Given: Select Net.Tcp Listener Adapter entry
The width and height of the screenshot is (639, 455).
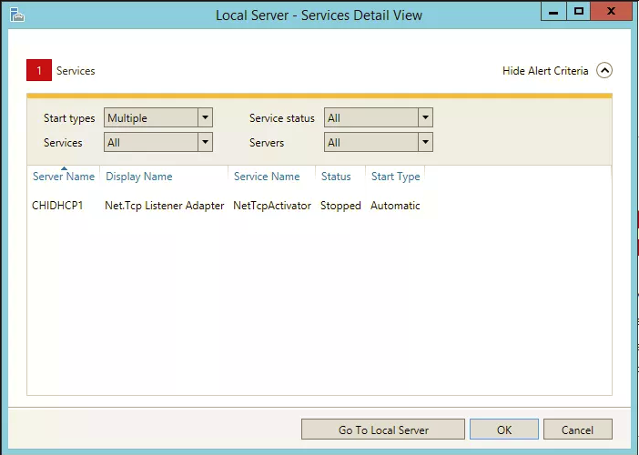Looking at the screenshot, I should 164,206.
